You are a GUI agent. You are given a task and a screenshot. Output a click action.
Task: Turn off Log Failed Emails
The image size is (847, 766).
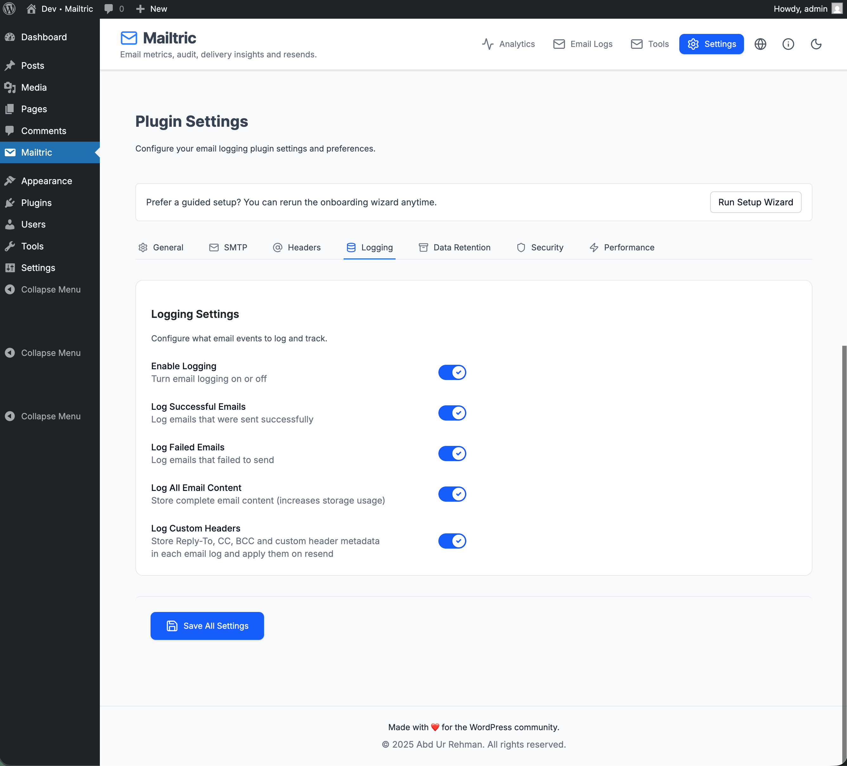point(452,453)
